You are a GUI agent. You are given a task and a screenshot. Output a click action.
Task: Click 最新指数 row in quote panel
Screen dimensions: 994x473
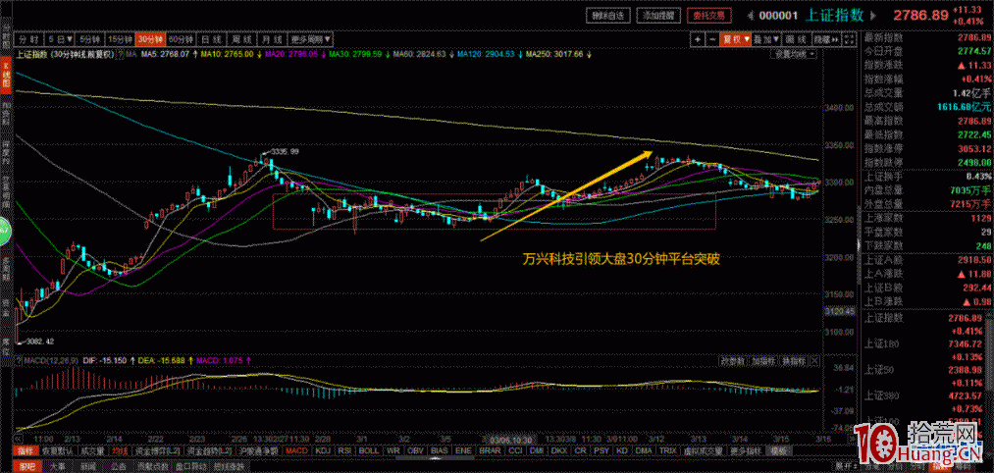pyautogui.click(x=927, y=37)
